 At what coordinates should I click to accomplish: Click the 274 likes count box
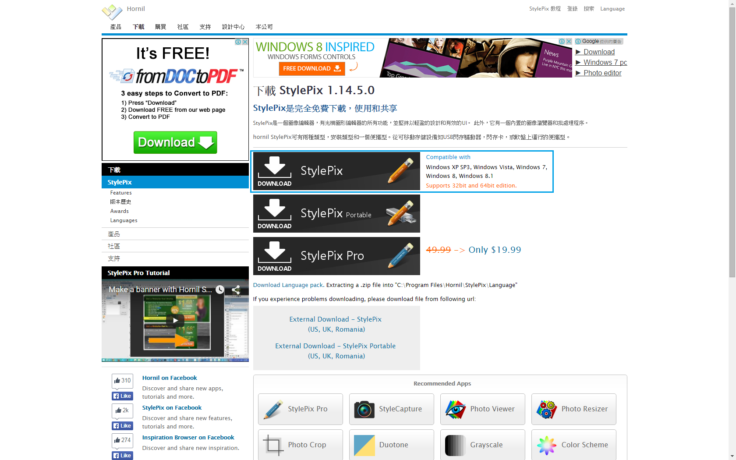pos(122,440)
